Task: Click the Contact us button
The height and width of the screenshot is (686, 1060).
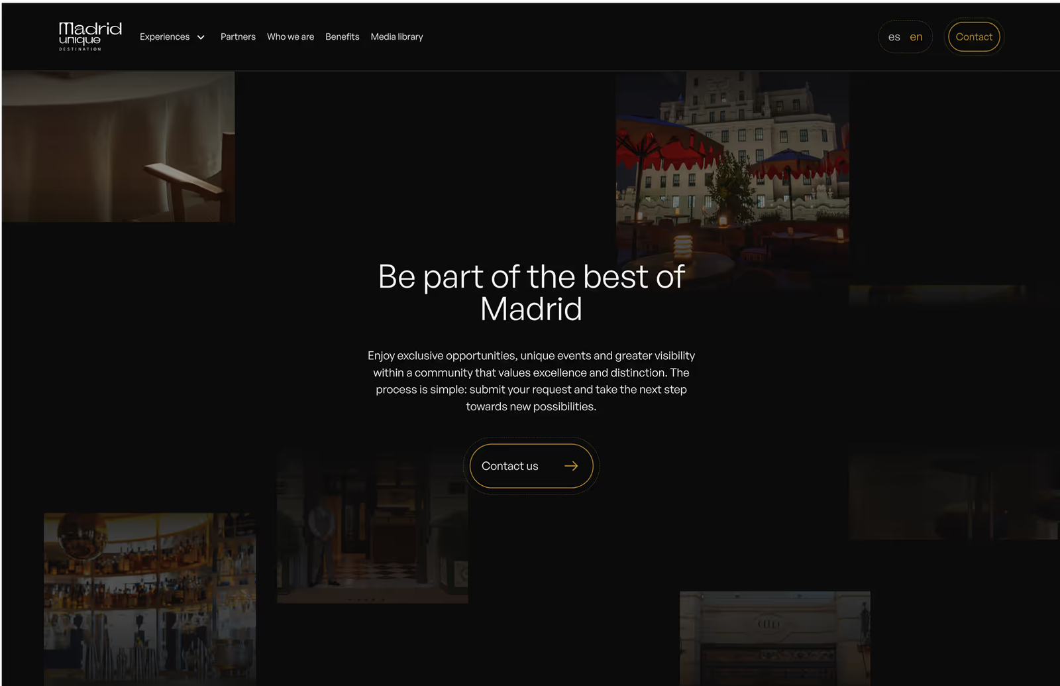Action: [531, 466]
